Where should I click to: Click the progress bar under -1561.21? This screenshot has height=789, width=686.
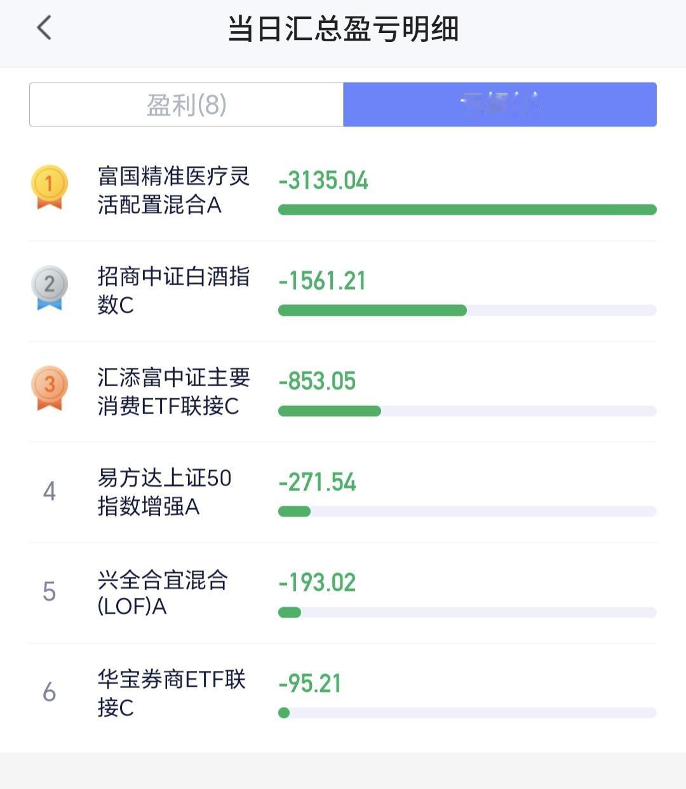467,310
